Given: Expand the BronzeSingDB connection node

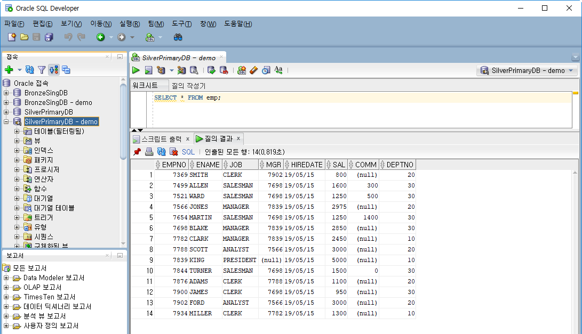Looking at the screenshot, I should 6,93.
